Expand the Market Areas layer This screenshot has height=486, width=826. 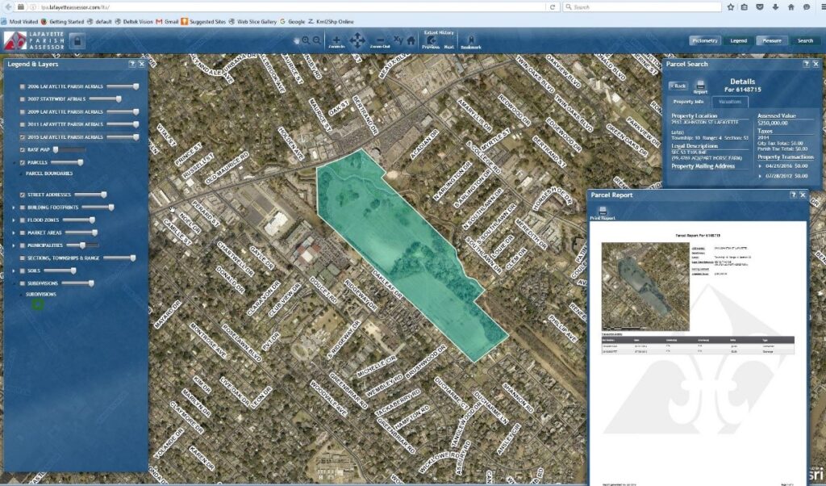[x=14, y=233]
